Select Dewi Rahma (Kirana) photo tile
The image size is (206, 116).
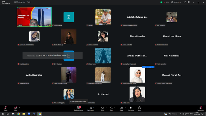[69, 75]
